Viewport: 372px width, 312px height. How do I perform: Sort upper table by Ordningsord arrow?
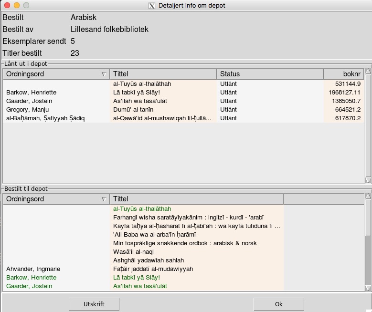click(x=104, y=74)
